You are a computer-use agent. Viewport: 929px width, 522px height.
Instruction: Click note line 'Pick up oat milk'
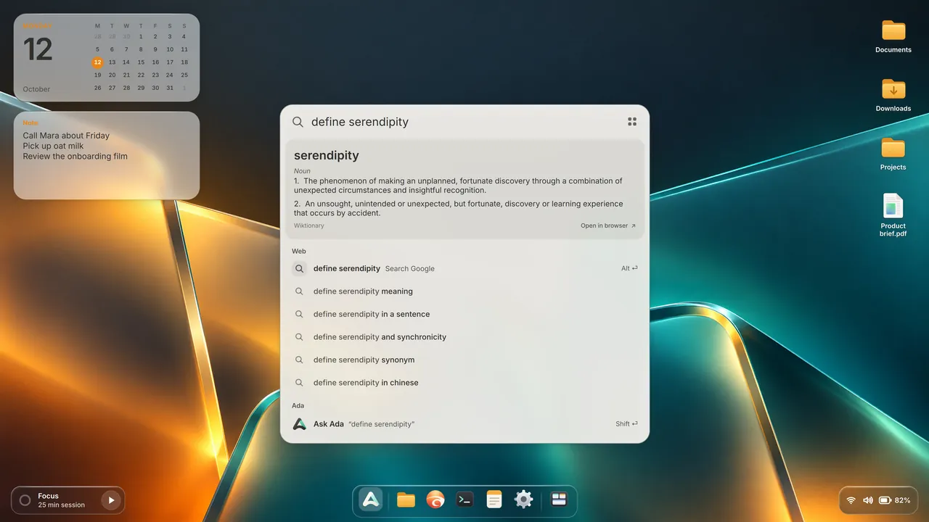pyautogui.click(x=53, y=146)
